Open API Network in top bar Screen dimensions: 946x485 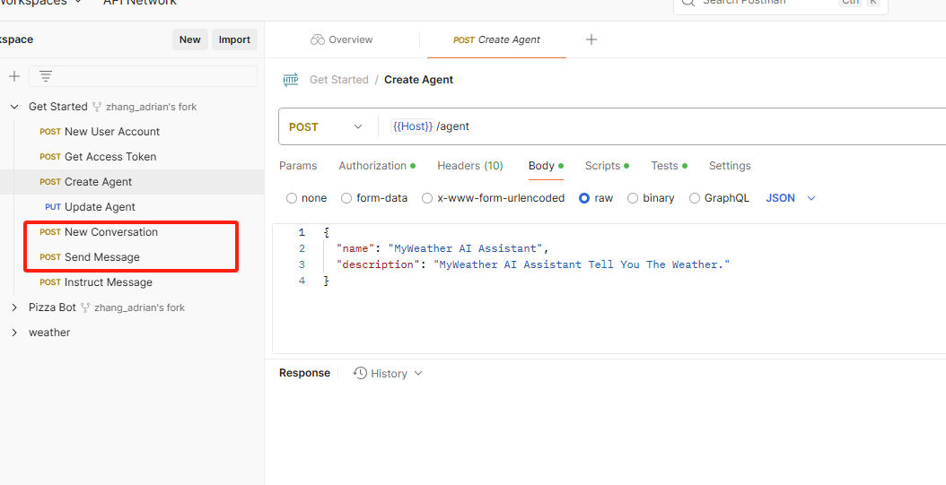[x=139, y=3]
